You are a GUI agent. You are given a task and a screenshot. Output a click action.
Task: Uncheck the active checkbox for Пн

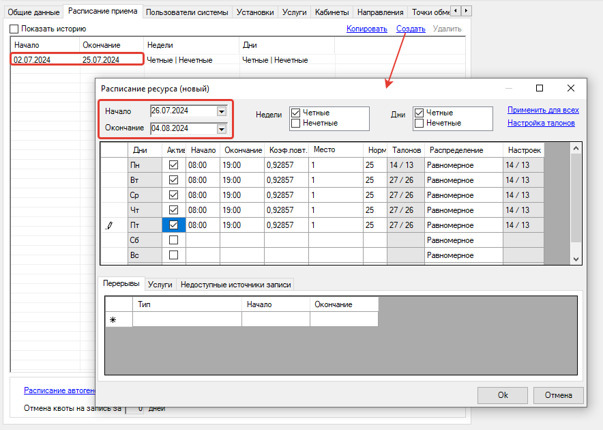(x=173, y=165)
